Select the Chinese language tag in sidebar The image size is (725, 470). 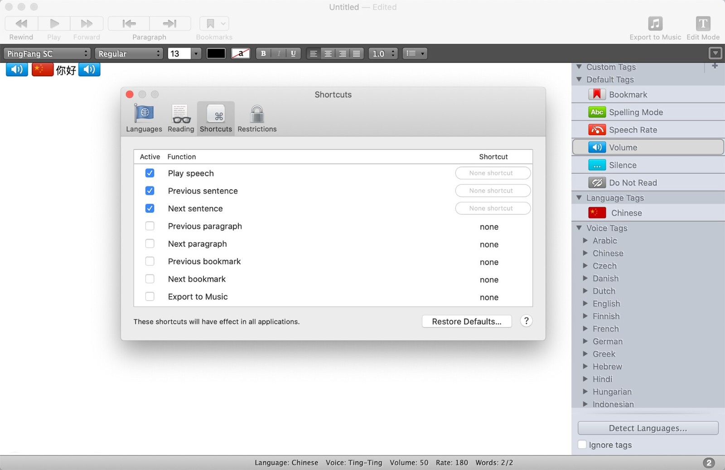click(x=648, y=213)
